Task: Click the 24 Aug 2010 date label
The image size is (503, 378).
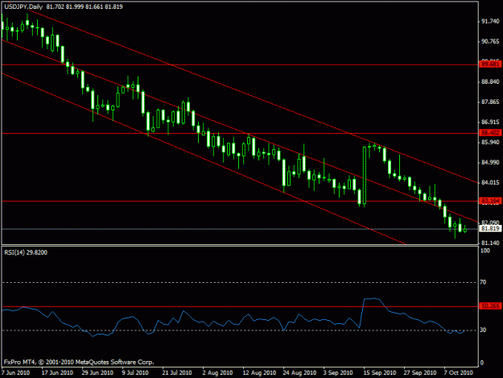Action: (299, 373)
